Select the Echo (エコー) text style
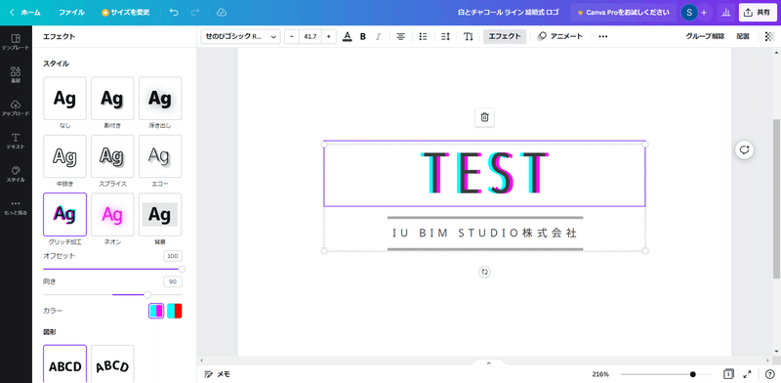 click(x=160, y=156)
